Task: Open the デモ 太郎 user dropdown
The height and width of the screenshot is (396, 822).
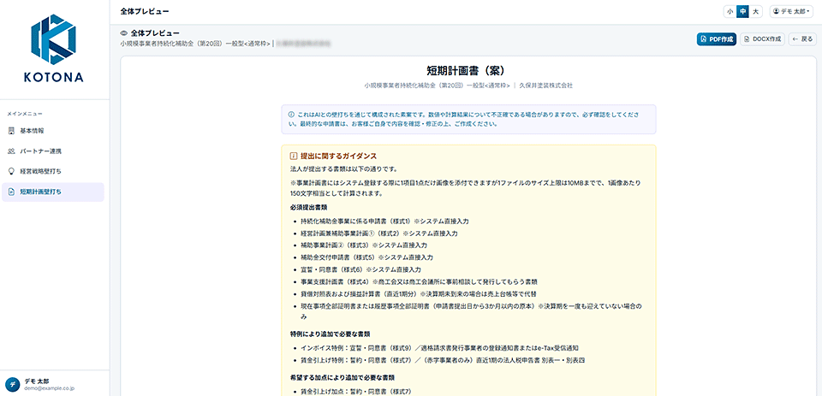Action: 791,11
